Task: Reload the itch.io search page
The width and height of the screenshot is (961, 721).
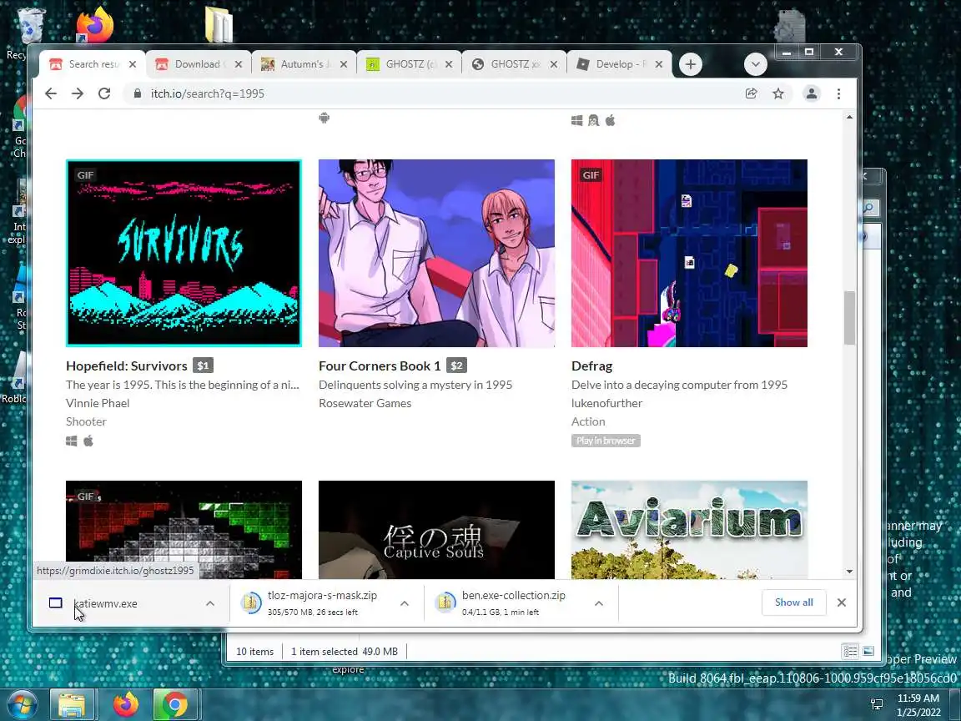Action: (x=104, y=93)
